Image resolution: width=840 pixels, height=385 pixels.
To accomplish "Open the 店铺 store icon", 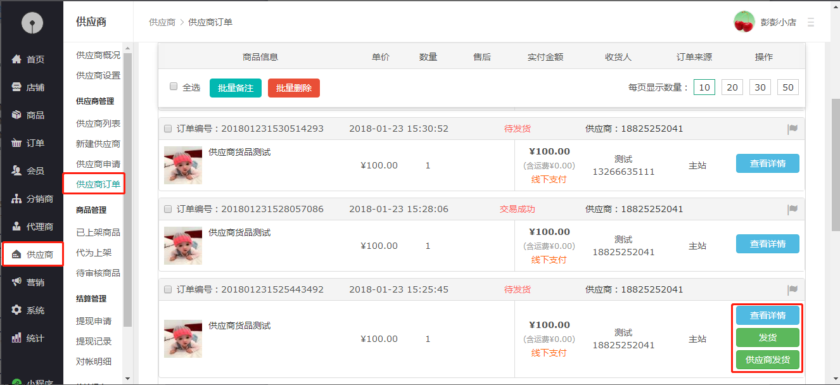I will (x=17, y=87).
